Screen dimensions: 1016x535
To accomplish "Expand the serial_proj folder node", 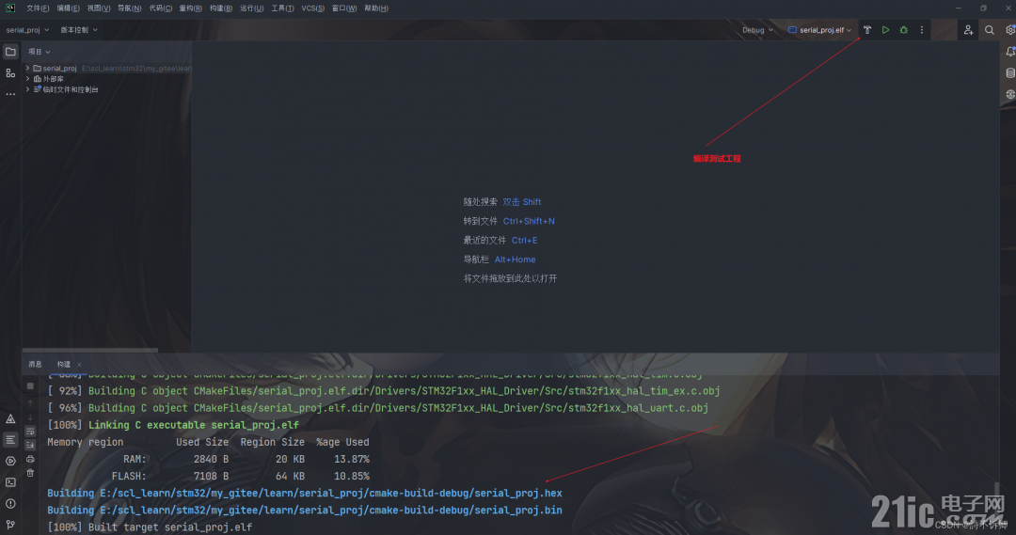I will [28, 68].
